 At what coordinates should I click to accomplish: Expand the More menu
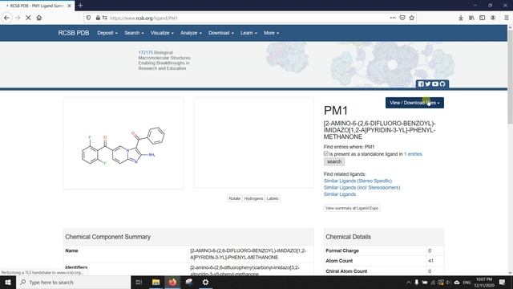(x=271, y=33)
